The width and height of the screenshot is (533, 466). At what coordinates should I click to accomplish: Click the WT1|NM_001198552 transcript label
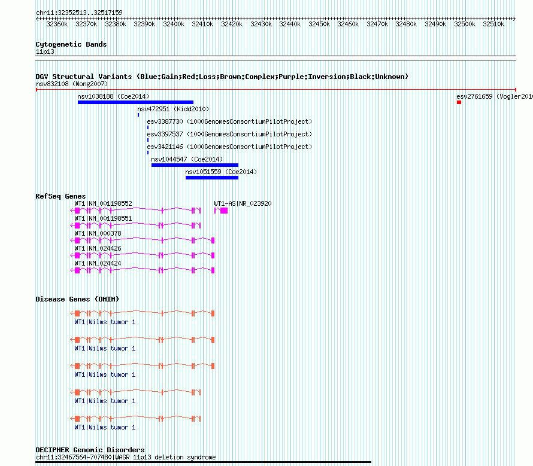coord(103,203)
